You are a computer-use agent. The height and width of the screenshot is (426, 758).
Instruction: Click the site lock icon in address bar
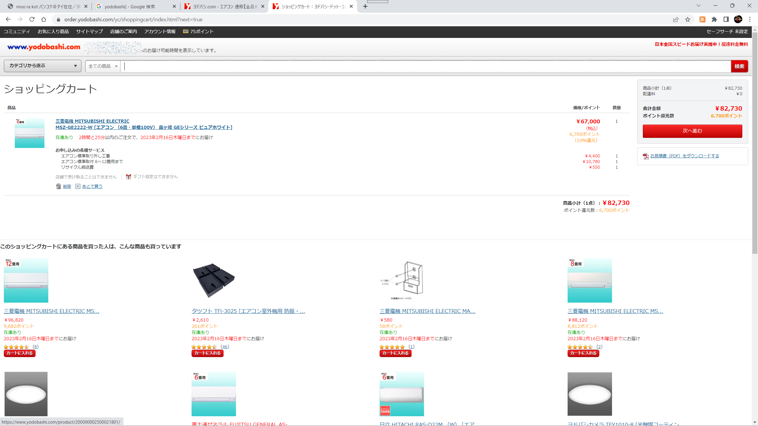(58, 20)
